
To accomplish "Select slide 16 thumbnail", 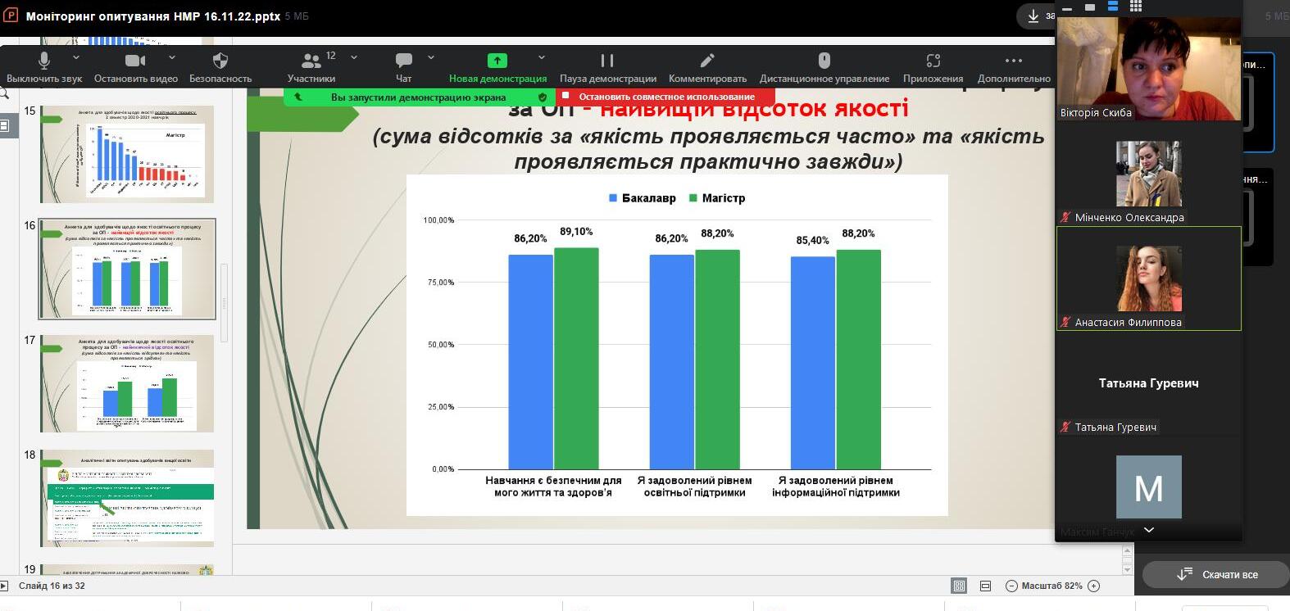I will tap(127, 269).
